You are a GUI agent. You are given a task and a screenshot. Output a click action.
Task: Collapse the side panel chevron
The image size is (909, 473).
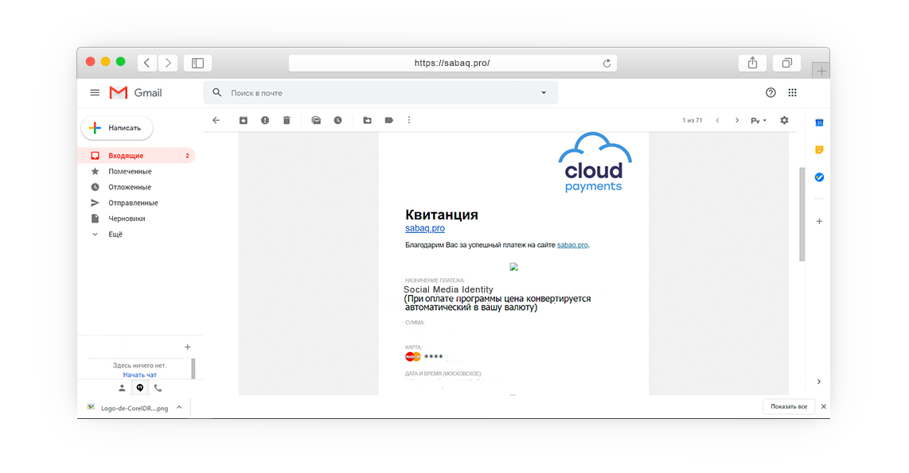[818, 382]
